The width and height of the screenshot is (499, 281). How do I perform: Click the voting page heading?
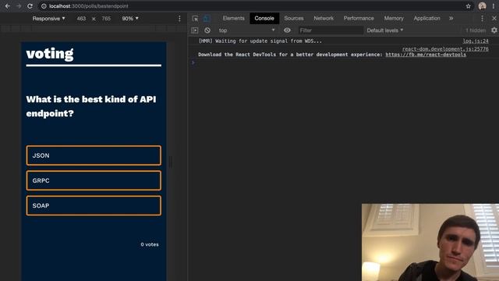pos(50,54)
